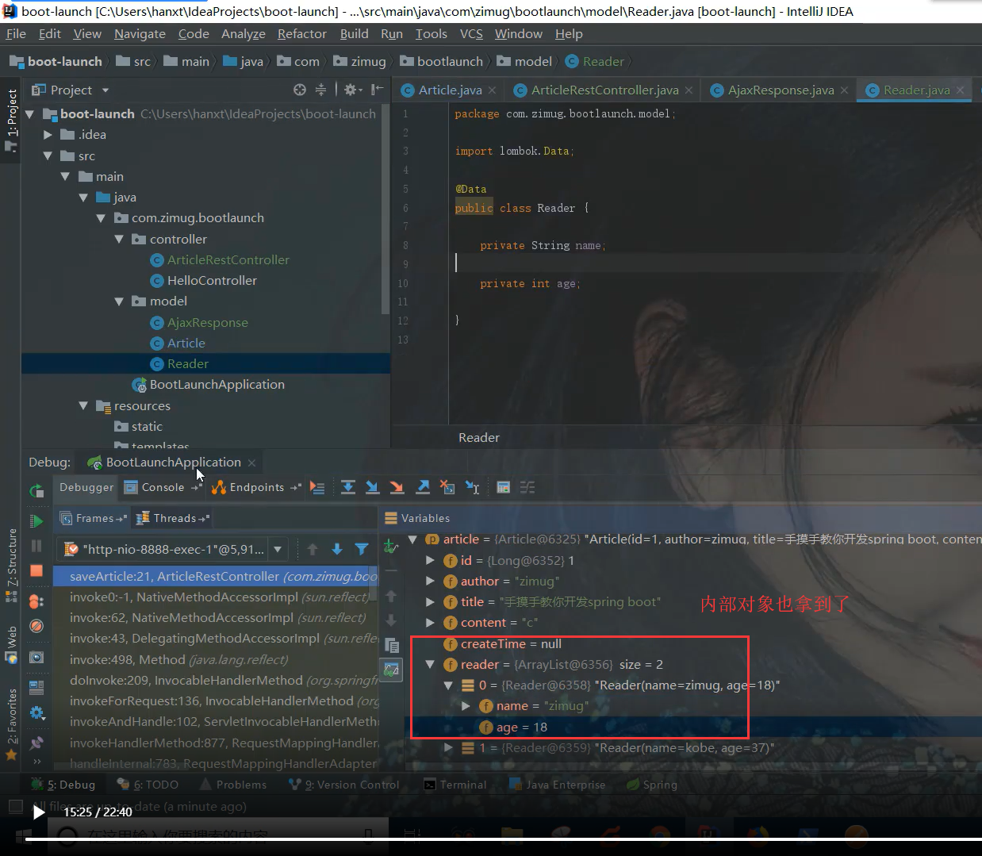982x856 pixels.
Task: Toggle the frames filter funnel icon
Action: (362, 549)
